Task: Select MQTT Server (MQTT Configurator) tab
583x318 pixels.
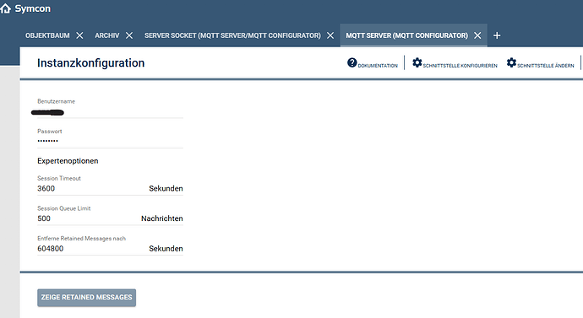Action: tap(406, 35)
